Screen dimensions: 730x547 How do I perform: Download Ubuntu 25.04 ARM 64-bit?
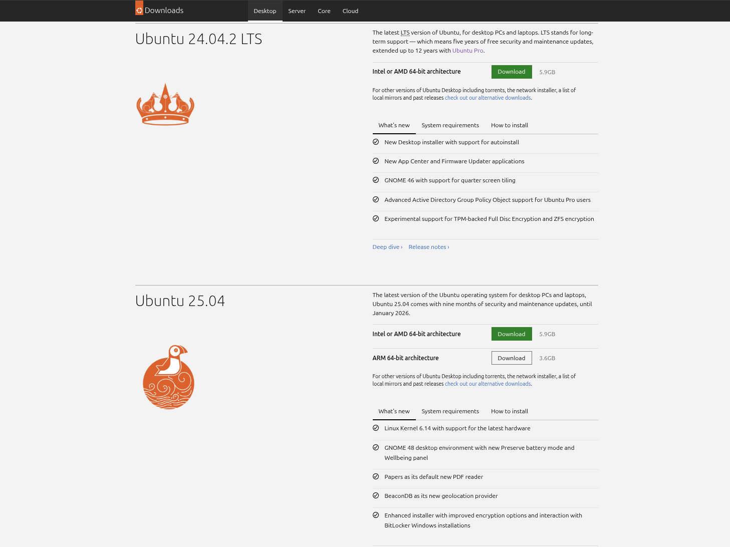(x=512, y=358)
